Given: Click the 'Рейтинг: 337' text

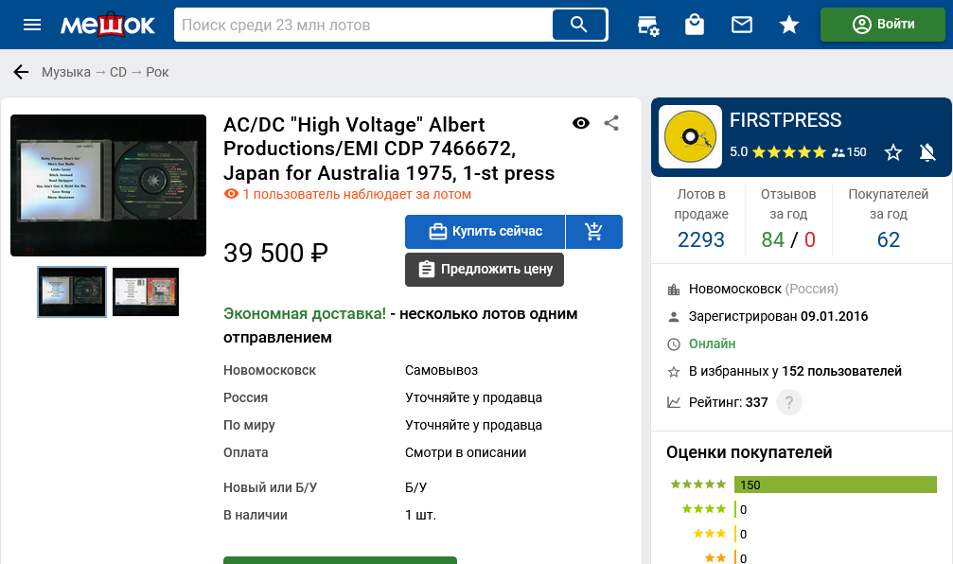Looking at the screenshot, I should 728,402.
